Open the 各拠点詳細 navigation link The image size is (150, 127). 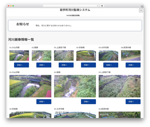click(75, 15)
